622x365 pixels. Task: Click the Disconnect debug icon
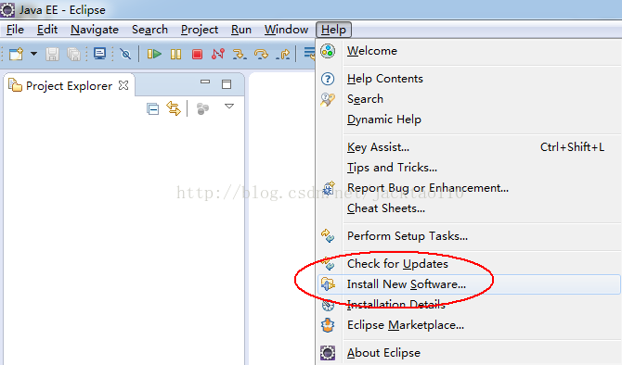pos(218,54)
